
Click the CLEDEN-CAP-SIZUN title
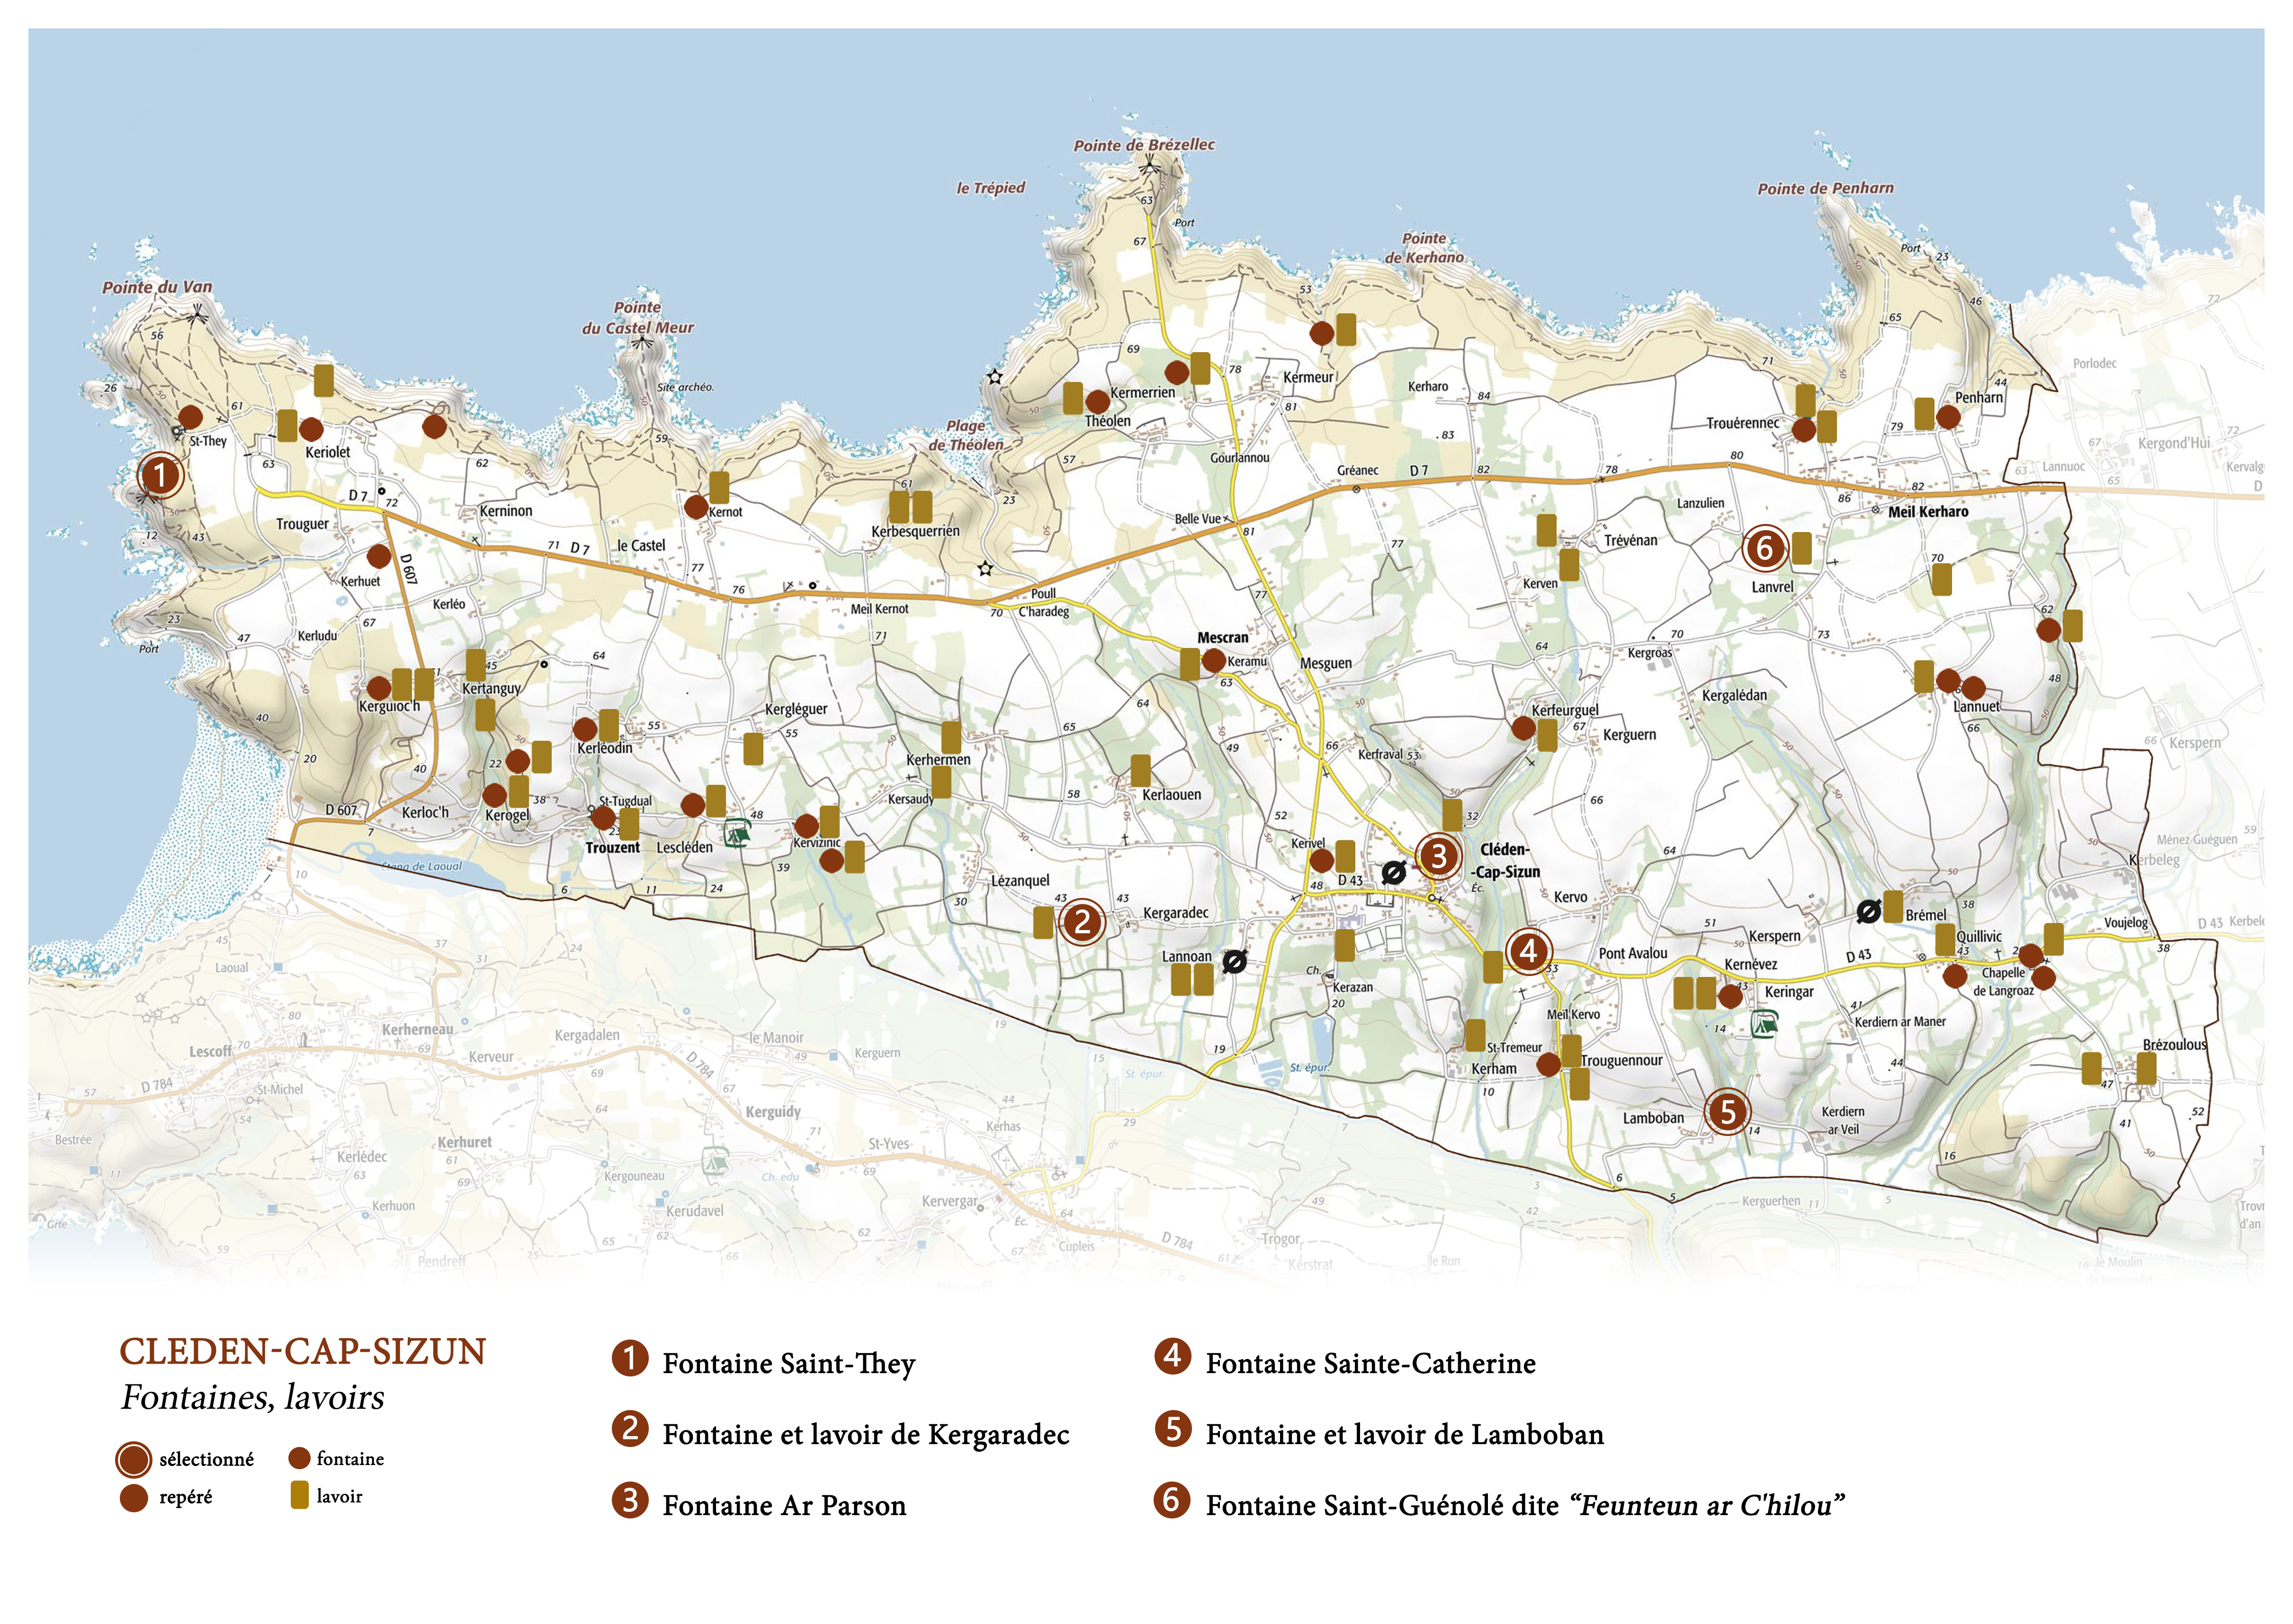coord(302,1351)
